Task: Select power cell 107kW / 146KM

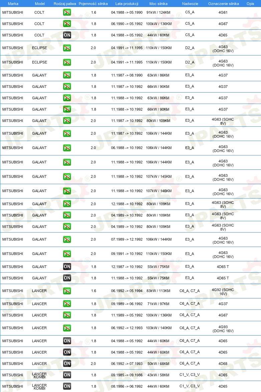Action: [159, 191]
